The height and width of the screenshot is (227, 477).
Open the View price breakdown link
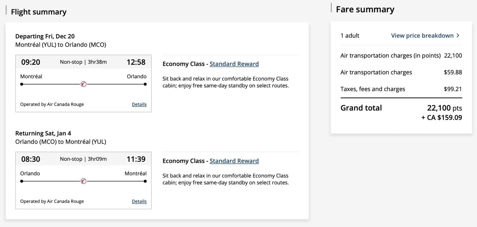point(423,35)
